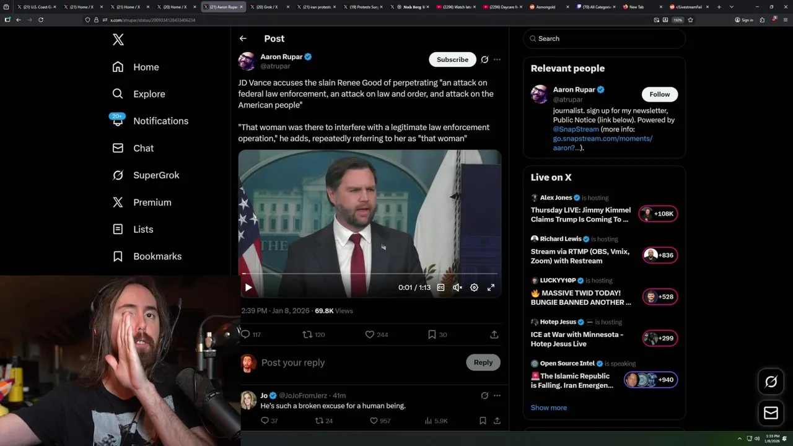Click the X logo icon
Viewport: 793px width, 446px height.
click(118, 40)
